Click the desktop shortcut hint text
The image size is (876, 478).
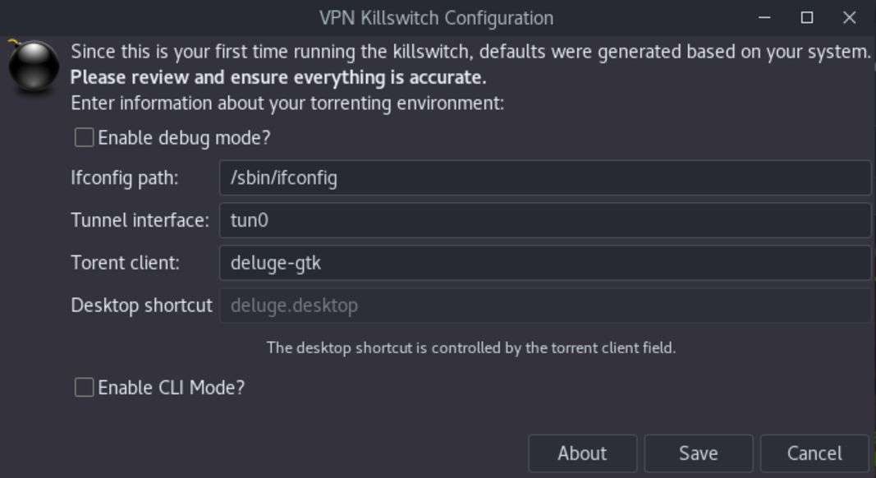pyautogui.click(x=470, y=347)
